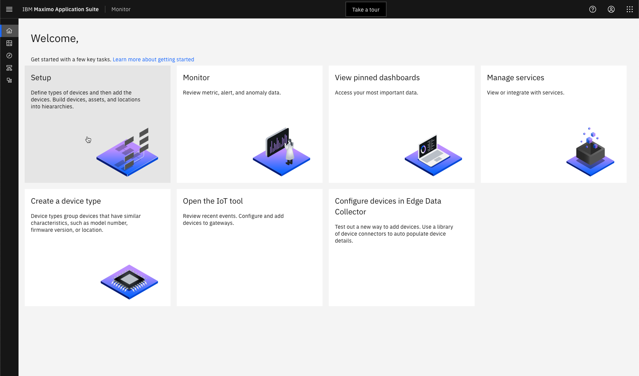The image size is (639, 376).
Task: Click 'Review metric, alert, and anomaly data.' text
Action: (x=232, y=93)
